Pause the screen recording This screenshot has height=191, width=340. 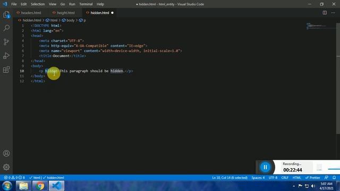click(265, 167)
